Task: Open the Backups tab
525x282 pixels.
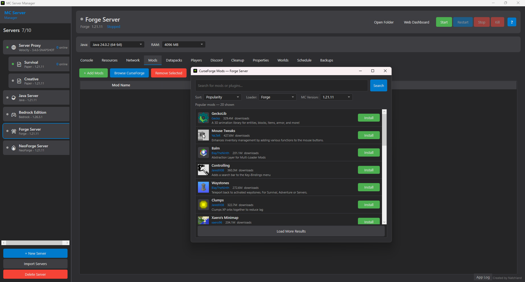Action: 326,60
